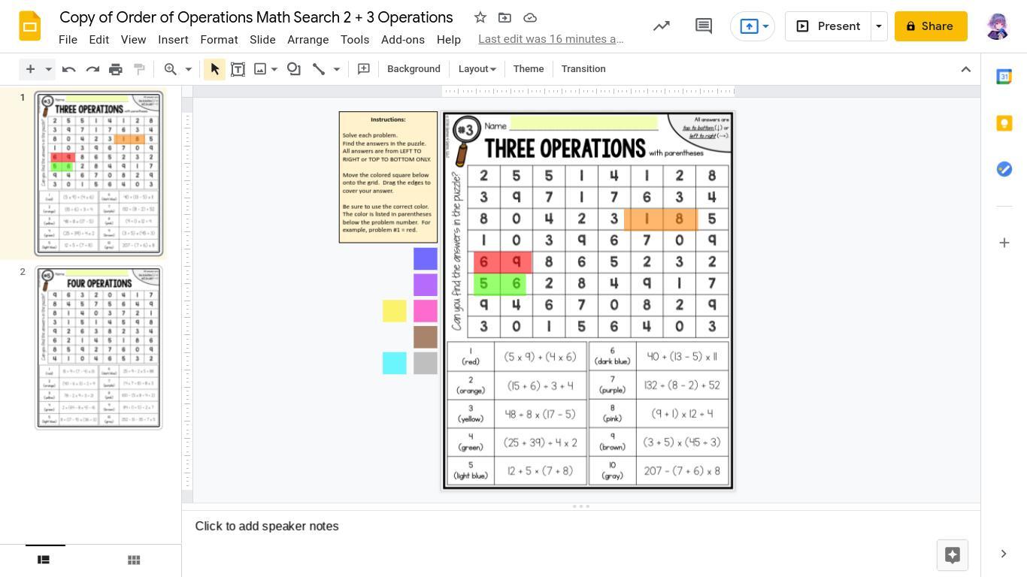Open the Slide menu
Viewport: 1027px width, 577px height.
[262, 40]
